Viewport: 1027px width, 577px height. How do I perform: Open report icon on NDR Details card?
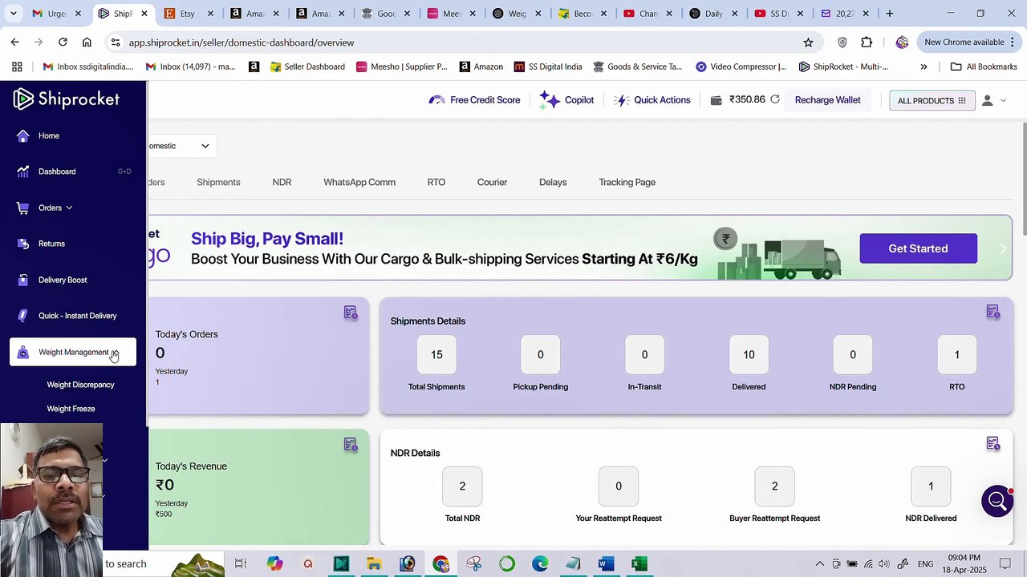point(993,444)
